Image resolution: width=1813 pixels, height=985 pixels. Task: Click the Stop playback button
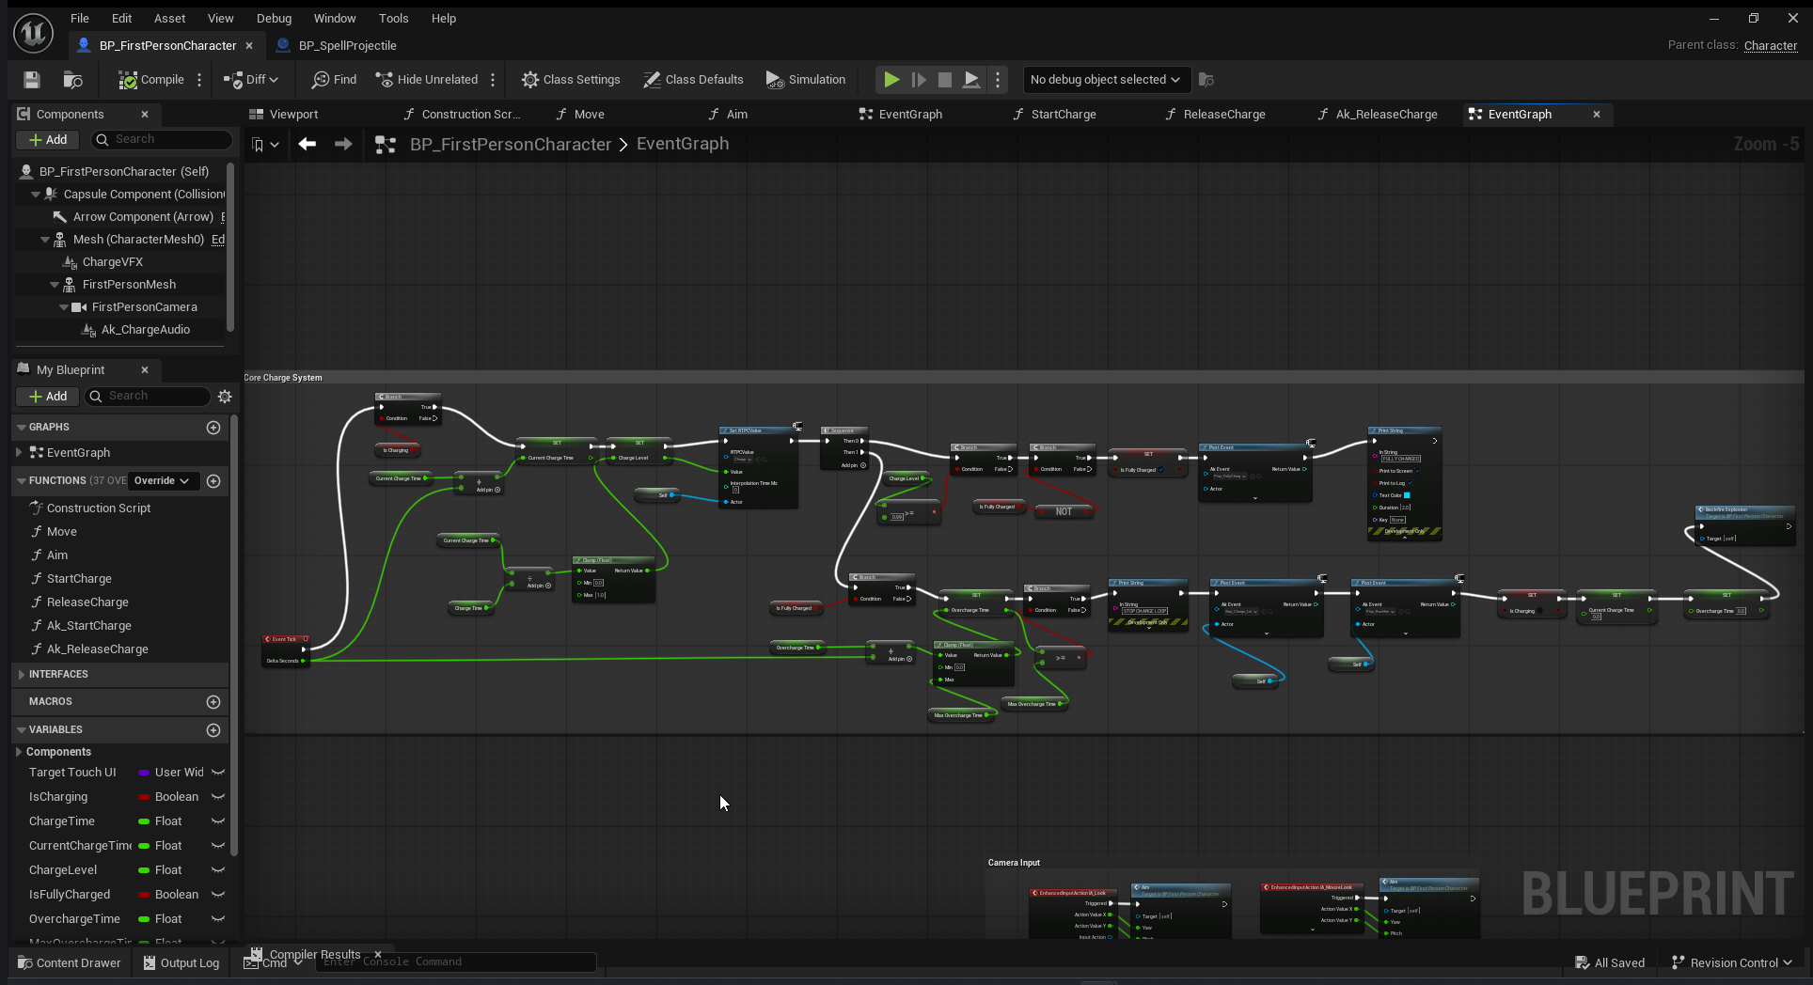coord(945,80)
